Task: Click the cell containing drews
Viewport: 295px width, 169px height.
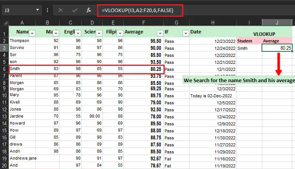Action: click(22, 144)
